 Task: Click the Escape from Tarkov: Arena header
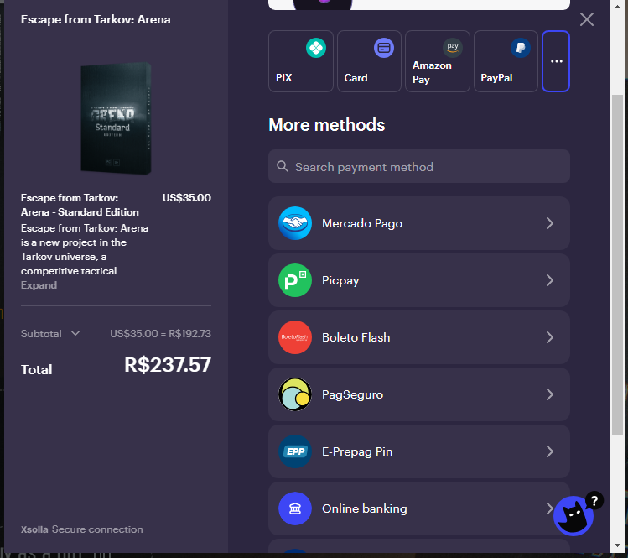pos(96,19)
